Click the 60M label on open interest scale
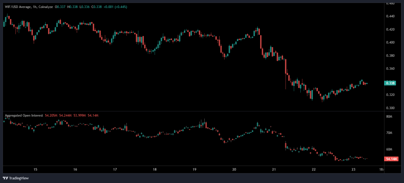 pos(389,149)
